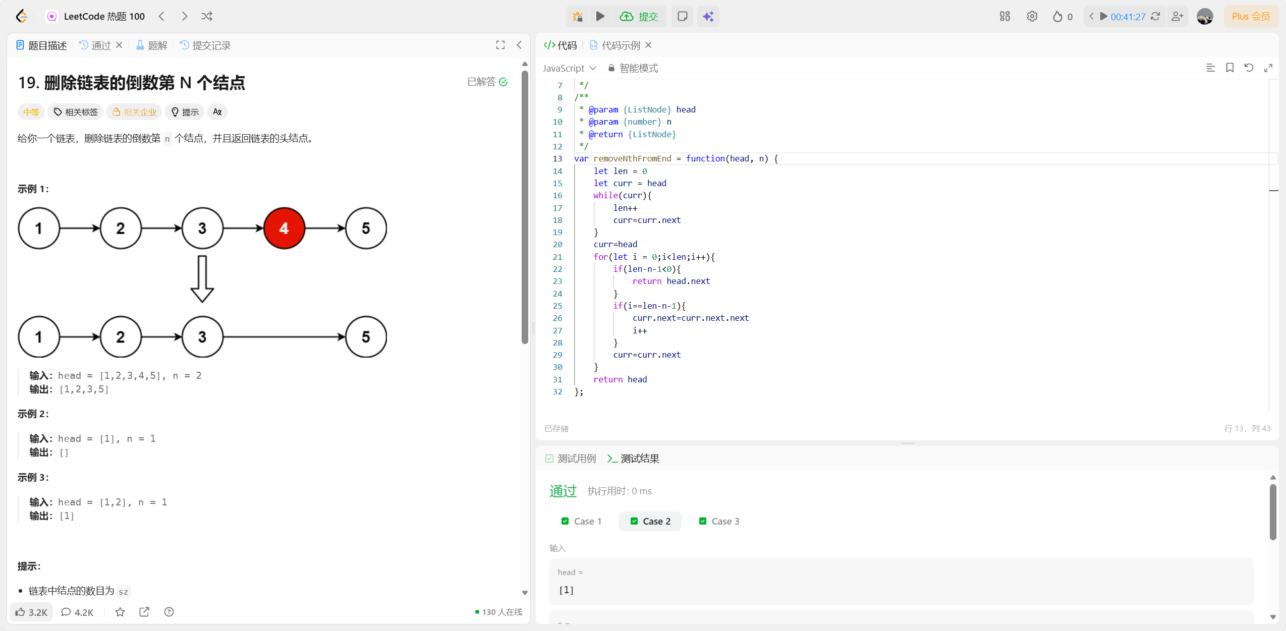Viewport: 1286px width, 631px height.
Task: Click the bookmark icon in code editor
Action: pyautogui.click(x=1230, y=68)
